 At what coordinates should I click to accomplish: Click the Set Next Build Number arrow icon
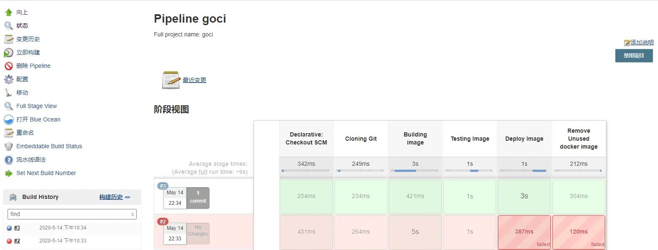[8, 173]
